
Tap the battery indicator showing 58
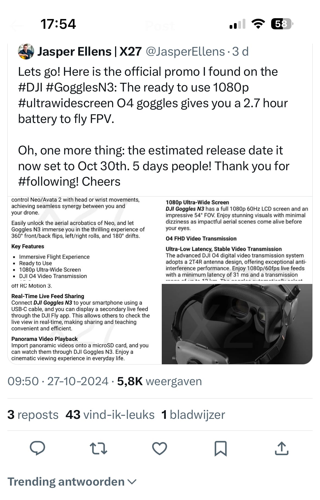282,24
